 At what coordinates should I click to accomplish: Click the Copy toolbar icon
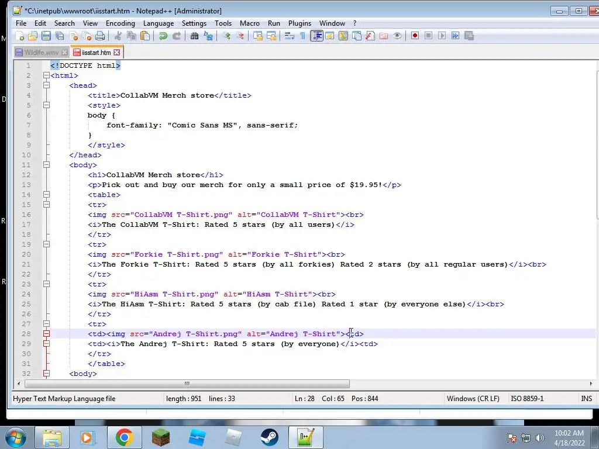(x=132, y=36)
